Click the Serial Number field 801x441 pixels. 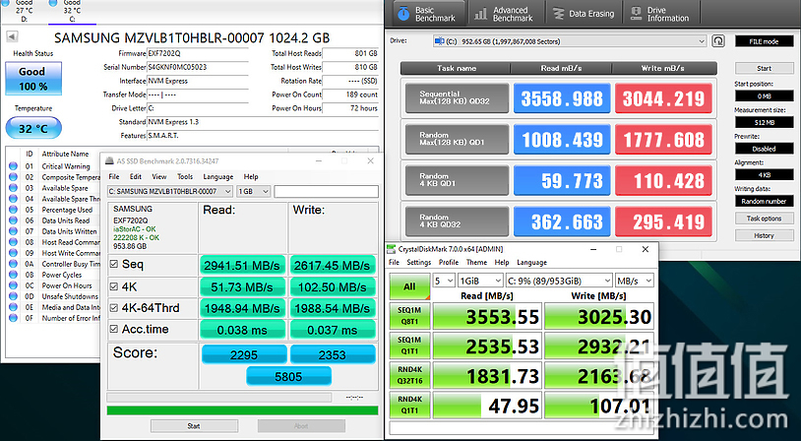pos(198,67)
